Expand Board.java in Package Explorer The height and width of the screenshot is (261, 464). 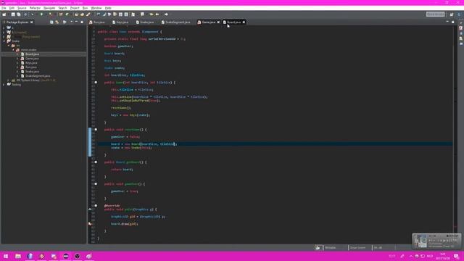tap(17, 54)
